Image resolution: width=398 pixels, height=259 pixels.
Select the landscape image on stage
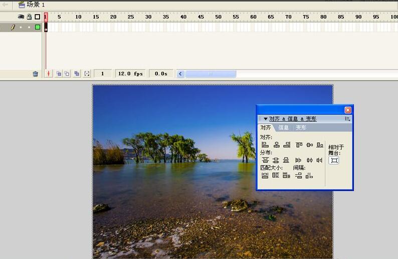click(x=213, y=171)
